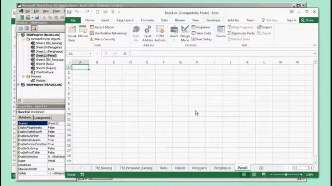332x186 pixels.
Task: Click Sign in link
Action: click(292, 20)
